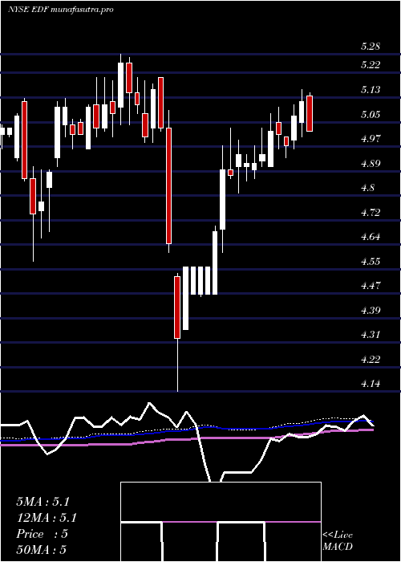Screen dimensions: 401x562
Task: Click the Price : 5 value text
Action: (42, 534)
